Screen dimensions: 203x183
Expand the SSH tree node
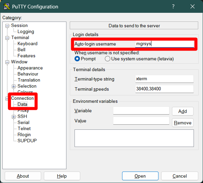point(13,117)
